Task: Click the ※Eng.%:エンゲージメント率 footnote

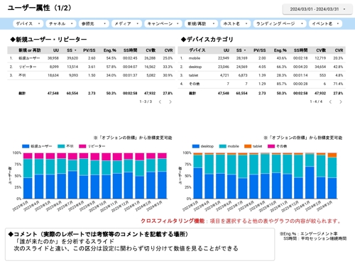Action: pos(309,234)
